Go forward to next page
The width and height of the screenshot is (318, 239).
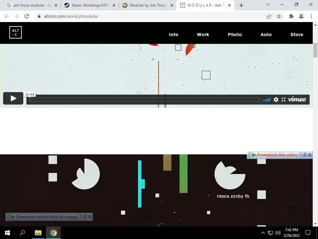click(17, 16)
